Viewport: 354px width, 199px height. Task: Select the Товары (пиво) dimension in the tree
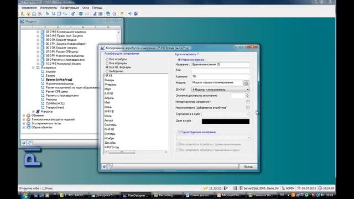pos(55,107)
